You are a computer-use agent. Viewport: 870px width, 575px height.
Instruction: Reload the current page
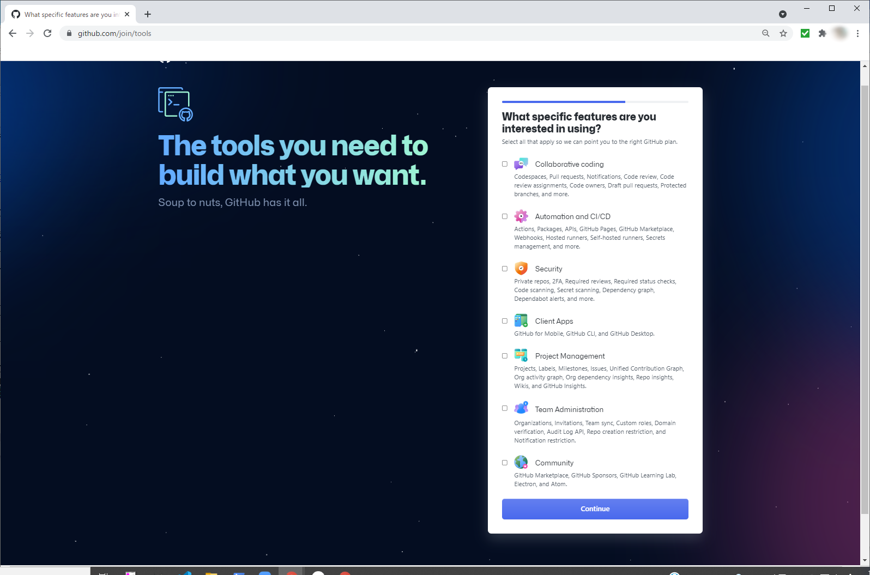pos(47,33)
